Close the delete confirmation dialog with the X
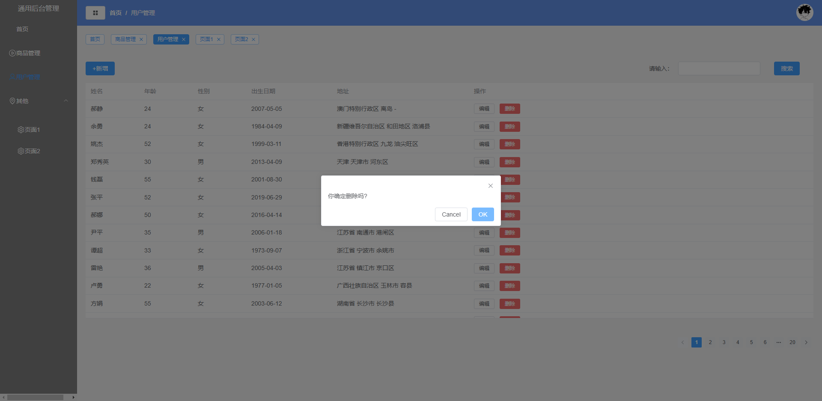This screenshot has width=822, height=401. point(490,186)
